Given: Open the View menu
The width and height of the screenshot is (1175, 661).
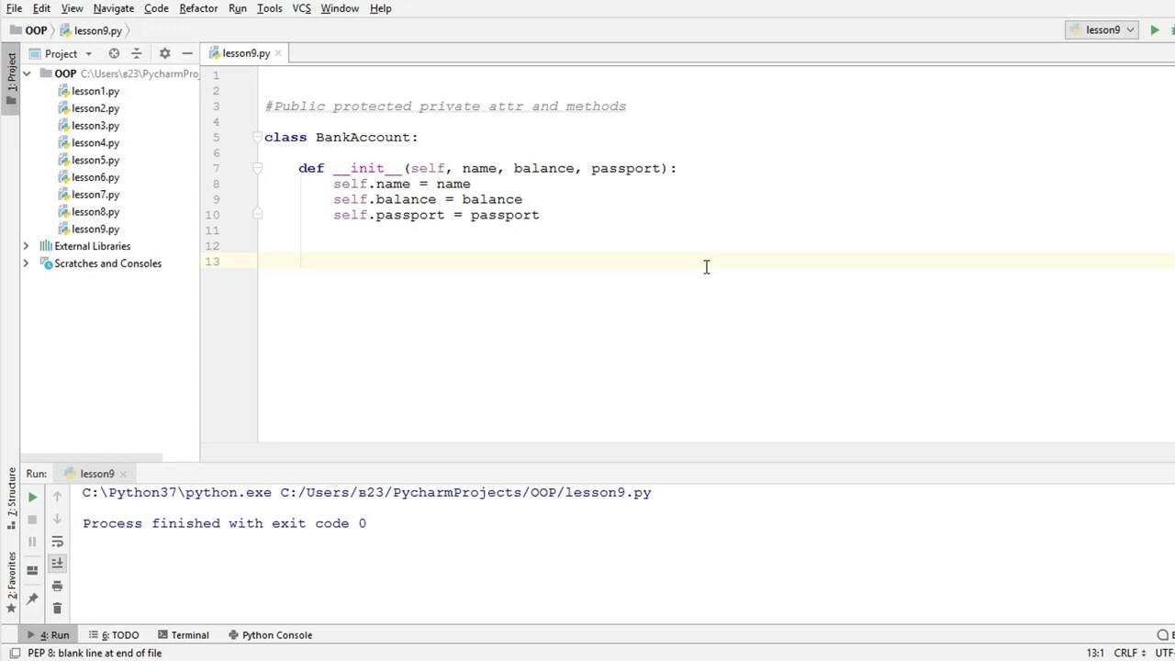Looking at the screenshot, I should (x=72, y=8).
